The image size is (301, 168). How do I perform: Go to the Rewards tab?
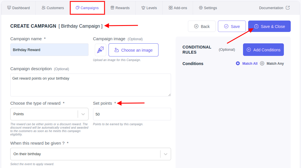click(x=120, y=8)
